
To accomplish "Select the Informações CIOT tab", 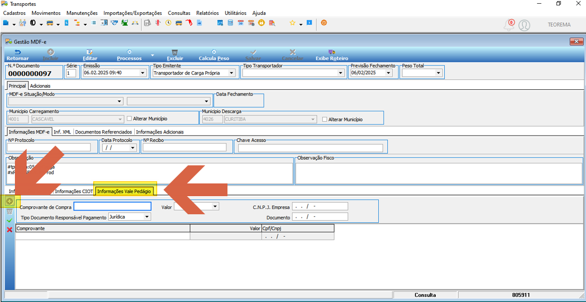I will point(74,191).
